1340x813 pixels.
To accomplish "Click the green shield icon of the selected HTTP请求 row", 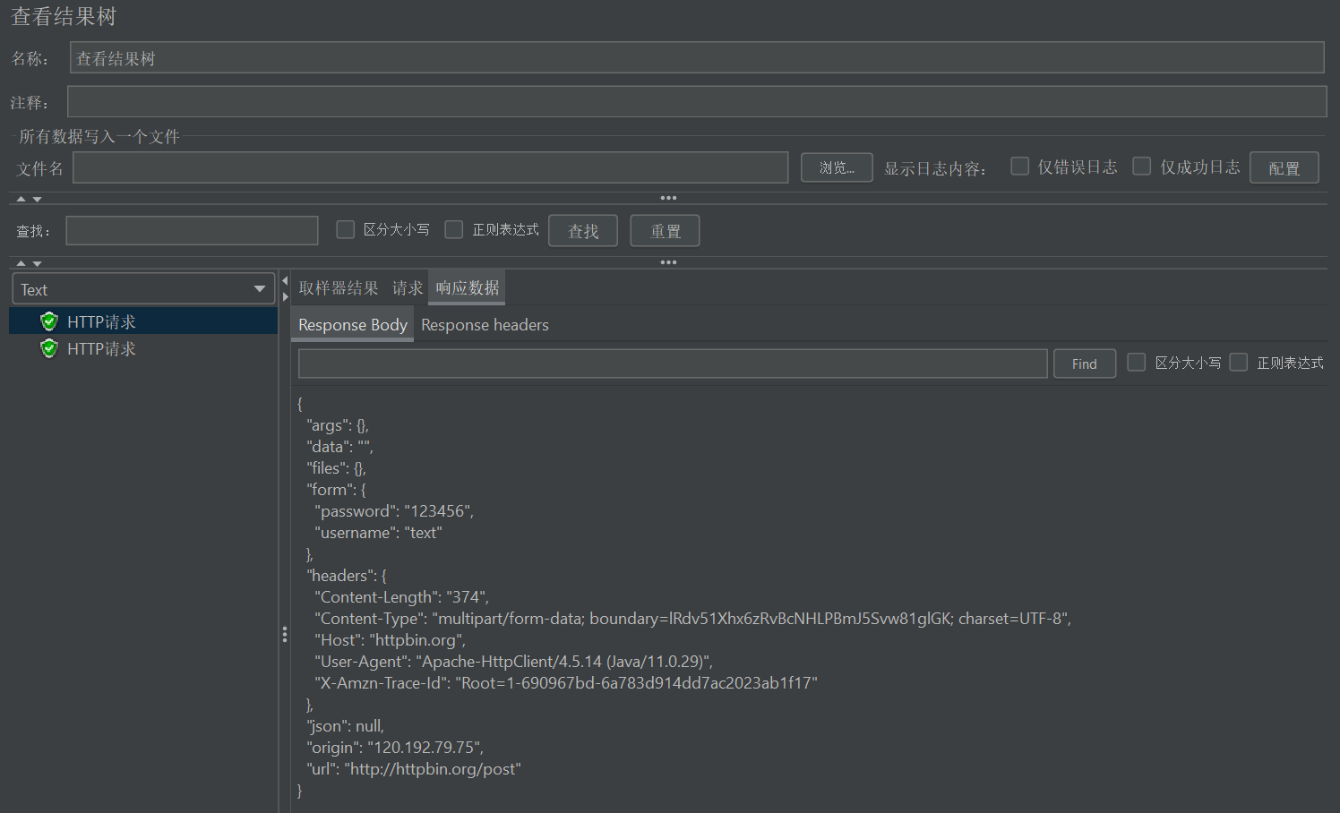I will [x=49, y=321].
